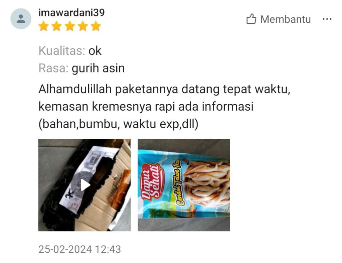
Task: Open the three-dot more options menu
Action: 327,19
